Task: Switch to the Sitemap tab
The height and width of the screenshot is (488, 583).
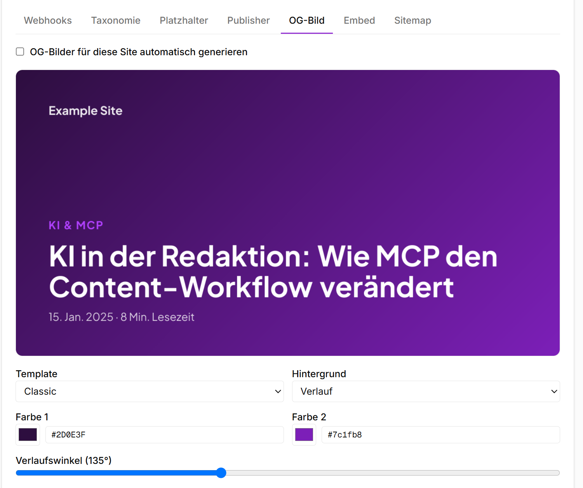Action: point(412,21)
